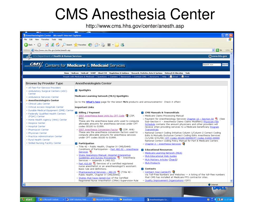270x202 pixels.
Task: Click the Email envelope icon in site navigation
Action: (x=171, y=77)
